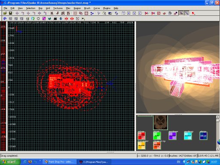The height and width of the screenshot is (165, 220).
Task: Rotate selection around the Y axis
Action: point(34,13)
